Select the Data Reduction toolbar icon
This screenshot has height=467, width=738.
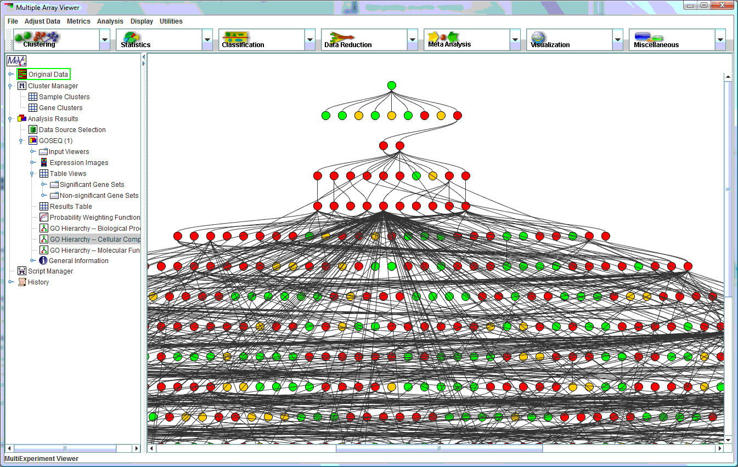tap(340, 37)
